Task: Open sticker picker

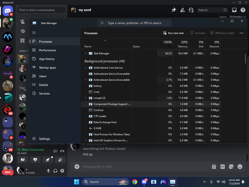Action: click(231, 167)
